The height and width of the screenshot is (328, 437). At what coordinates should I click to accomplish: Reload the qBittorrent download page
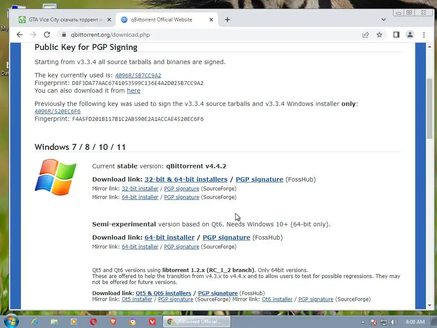pos(47,35)
